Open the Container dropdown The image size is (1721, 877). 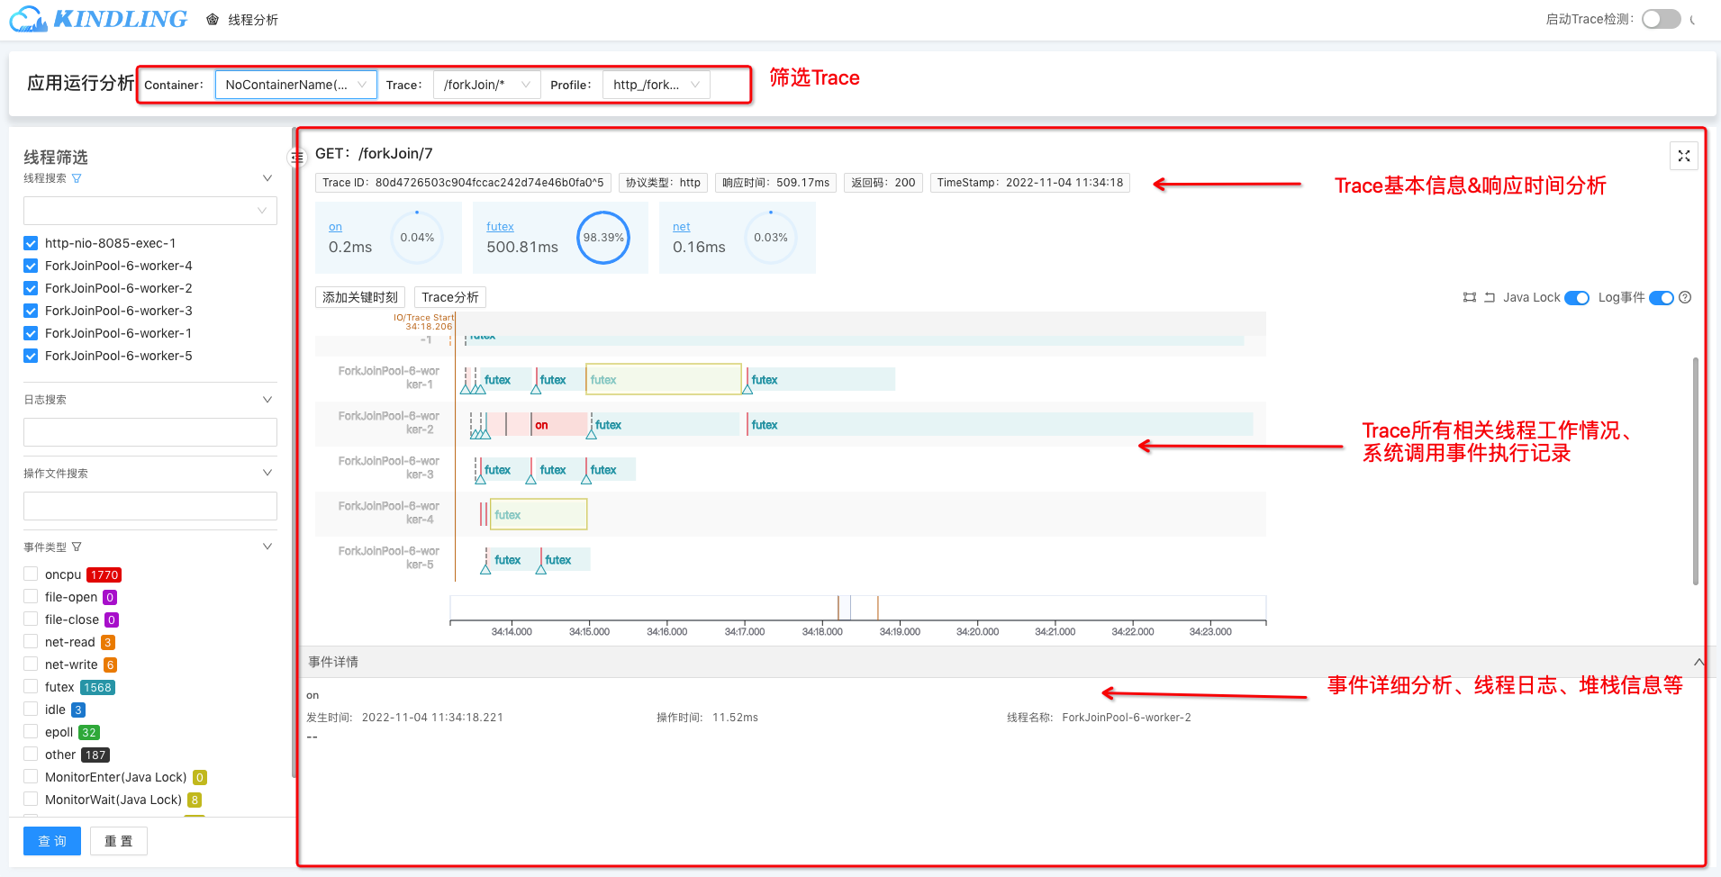(x=295, y=85)
